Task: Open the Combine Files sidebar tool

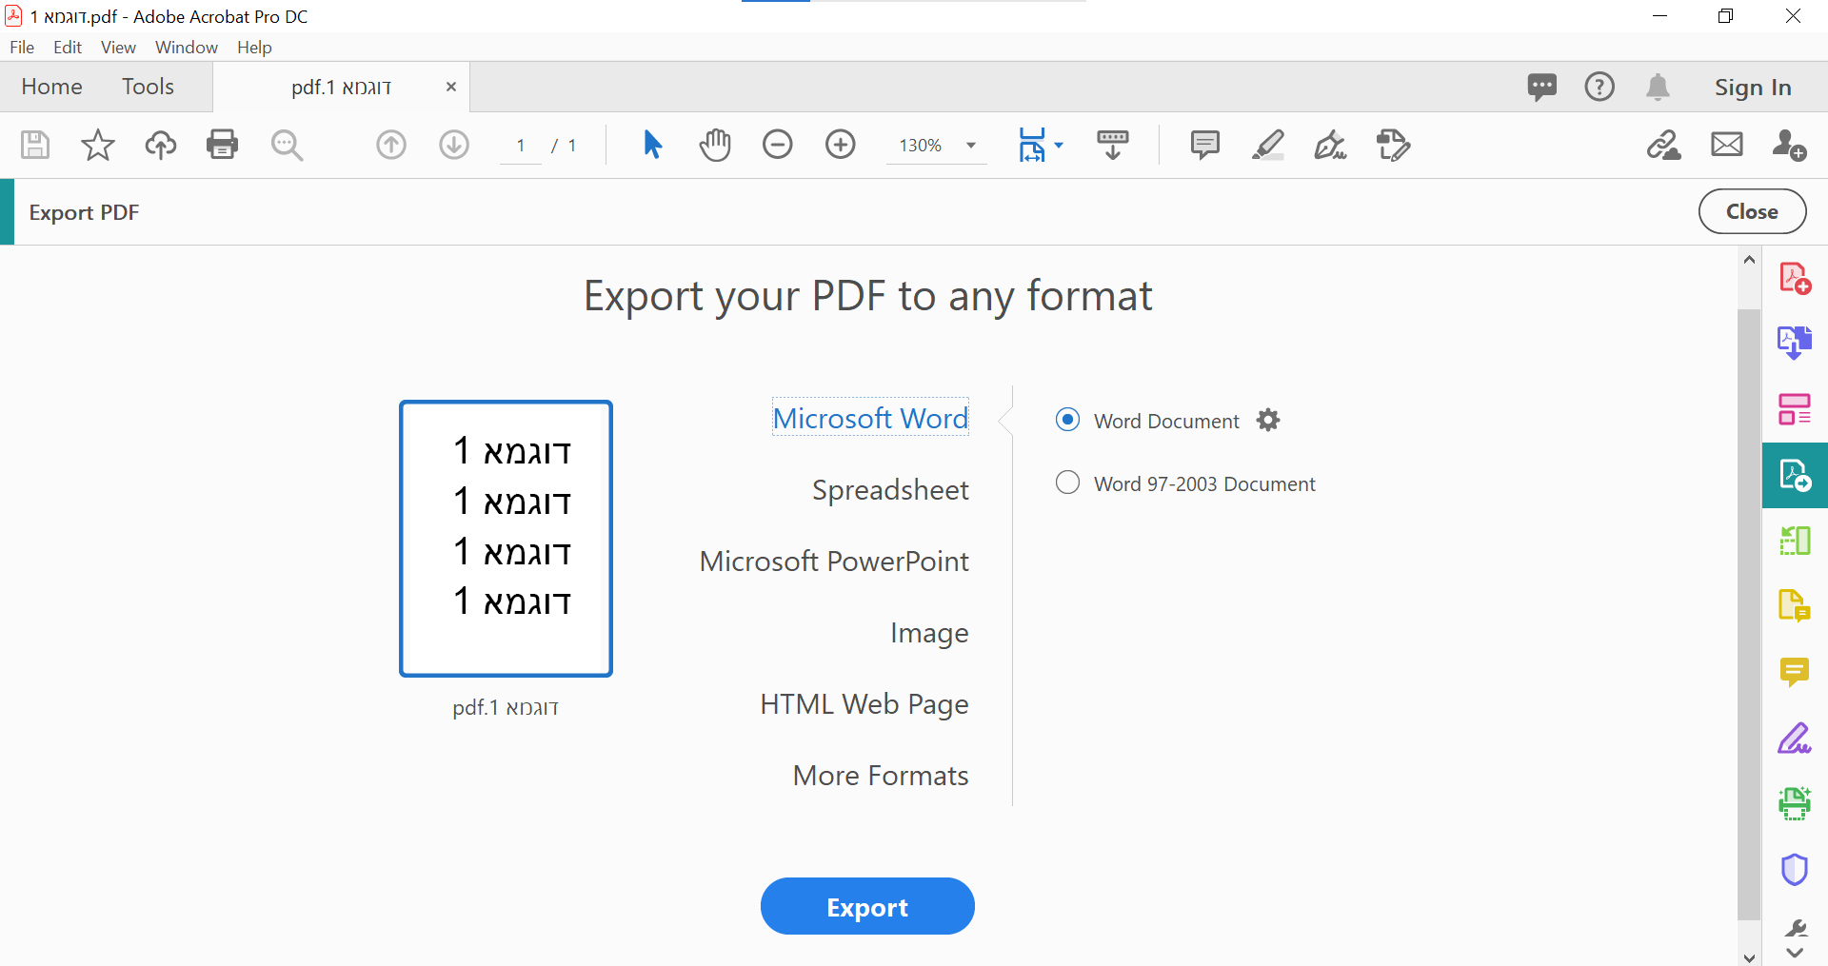Action: [1795, 343]
